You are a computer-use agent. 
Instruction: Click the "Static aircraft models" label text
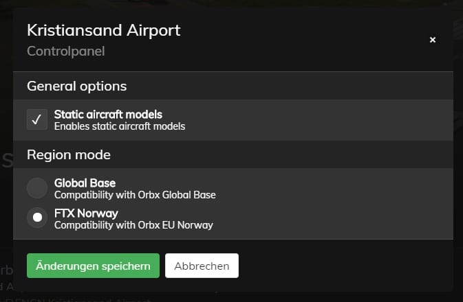click(x=108, y=115)
